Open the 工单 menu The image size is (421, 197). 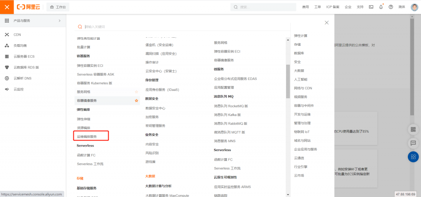point(318,7)
